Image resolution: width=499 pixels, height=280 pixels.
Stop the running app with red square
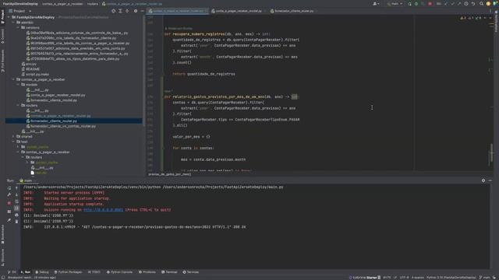(x=430, y=4)
